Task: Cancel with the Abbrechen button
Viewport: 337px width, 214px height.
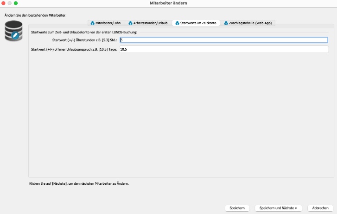Action: click(x=320, y=208)
